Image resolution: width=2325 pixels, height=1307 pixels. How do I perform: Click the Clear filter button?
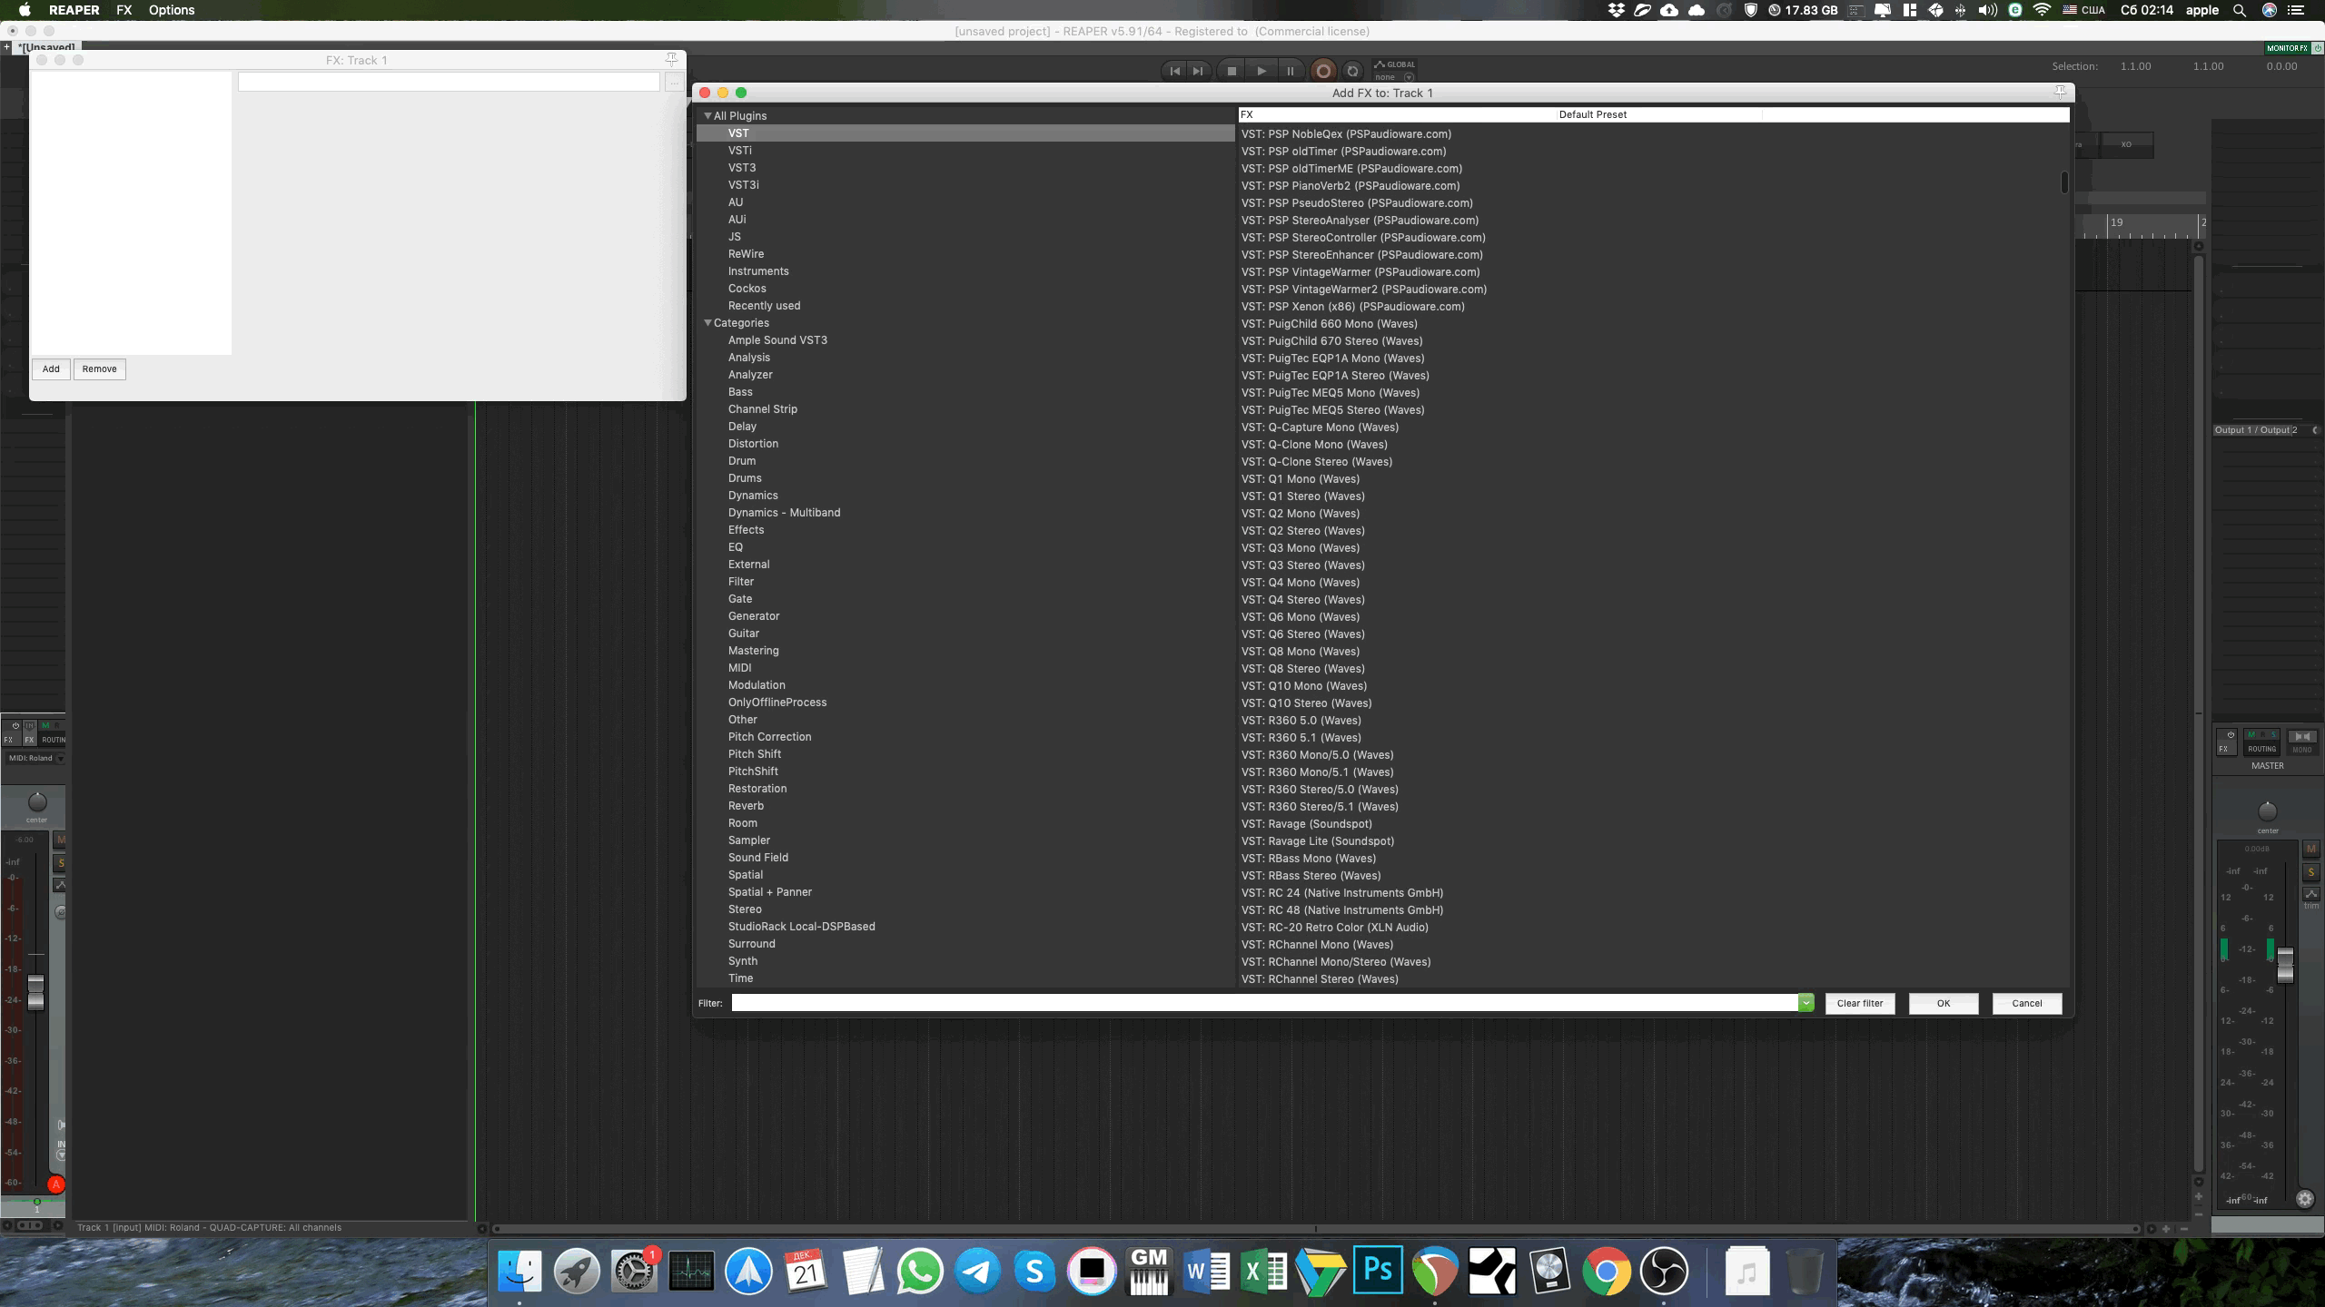(x=1859, y=1003)
